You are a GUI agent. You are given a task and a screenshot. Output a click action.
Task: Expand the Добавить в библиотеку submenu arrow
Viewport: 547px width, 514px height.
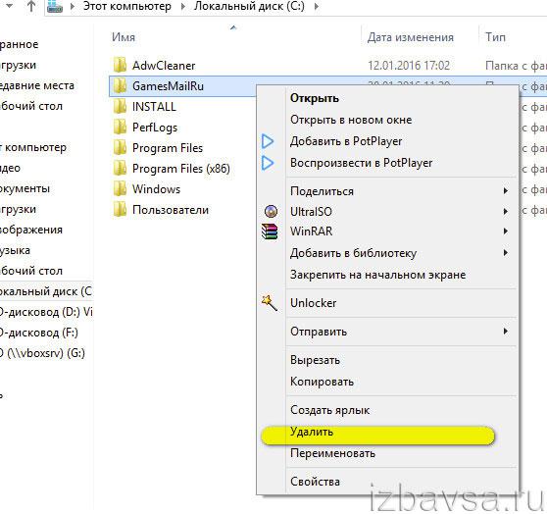click(506, 252)
